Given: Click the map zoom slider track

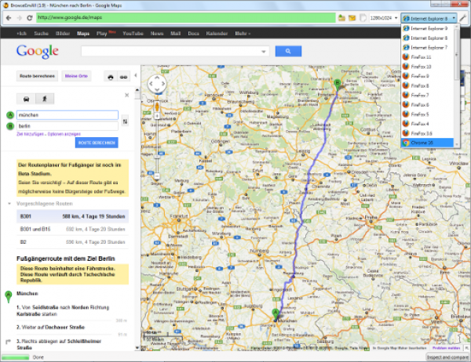Looking at the screenshot, I should coord(157,146).
